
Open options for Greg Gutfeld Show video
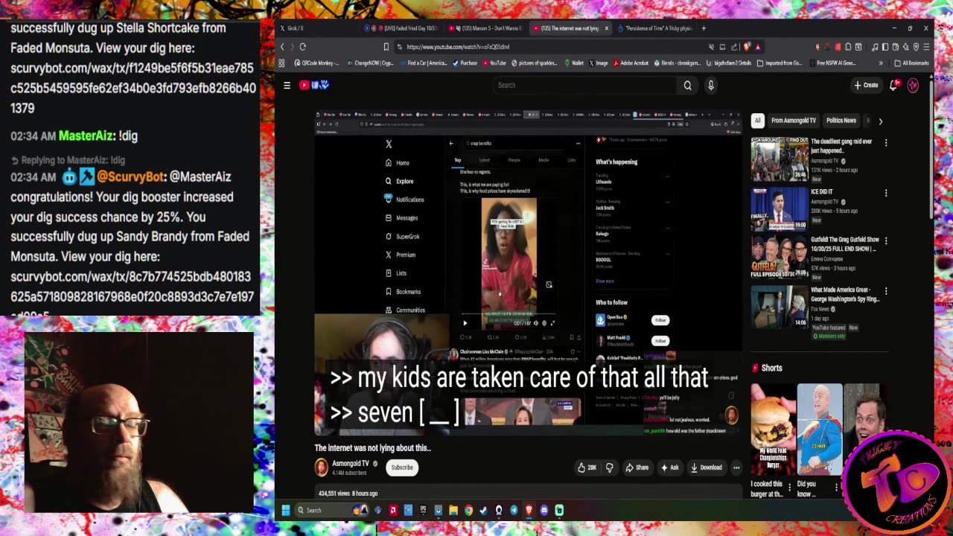886,240
